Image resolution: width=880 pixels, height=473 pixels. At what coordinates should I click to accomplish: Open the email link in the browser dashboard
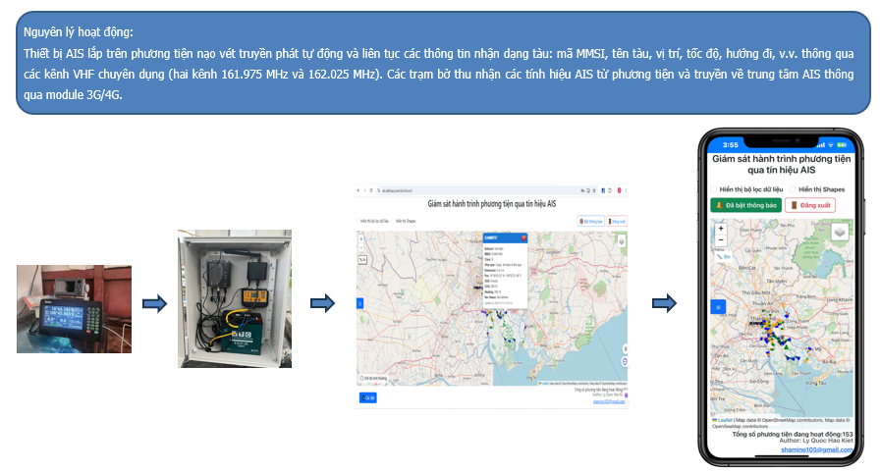pyautogui.click(x=609, y=401)
